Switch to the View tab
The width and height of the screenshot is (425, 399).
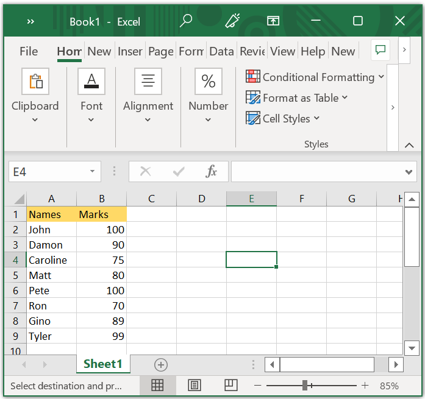pyautogui.click(x=283, y=51)
